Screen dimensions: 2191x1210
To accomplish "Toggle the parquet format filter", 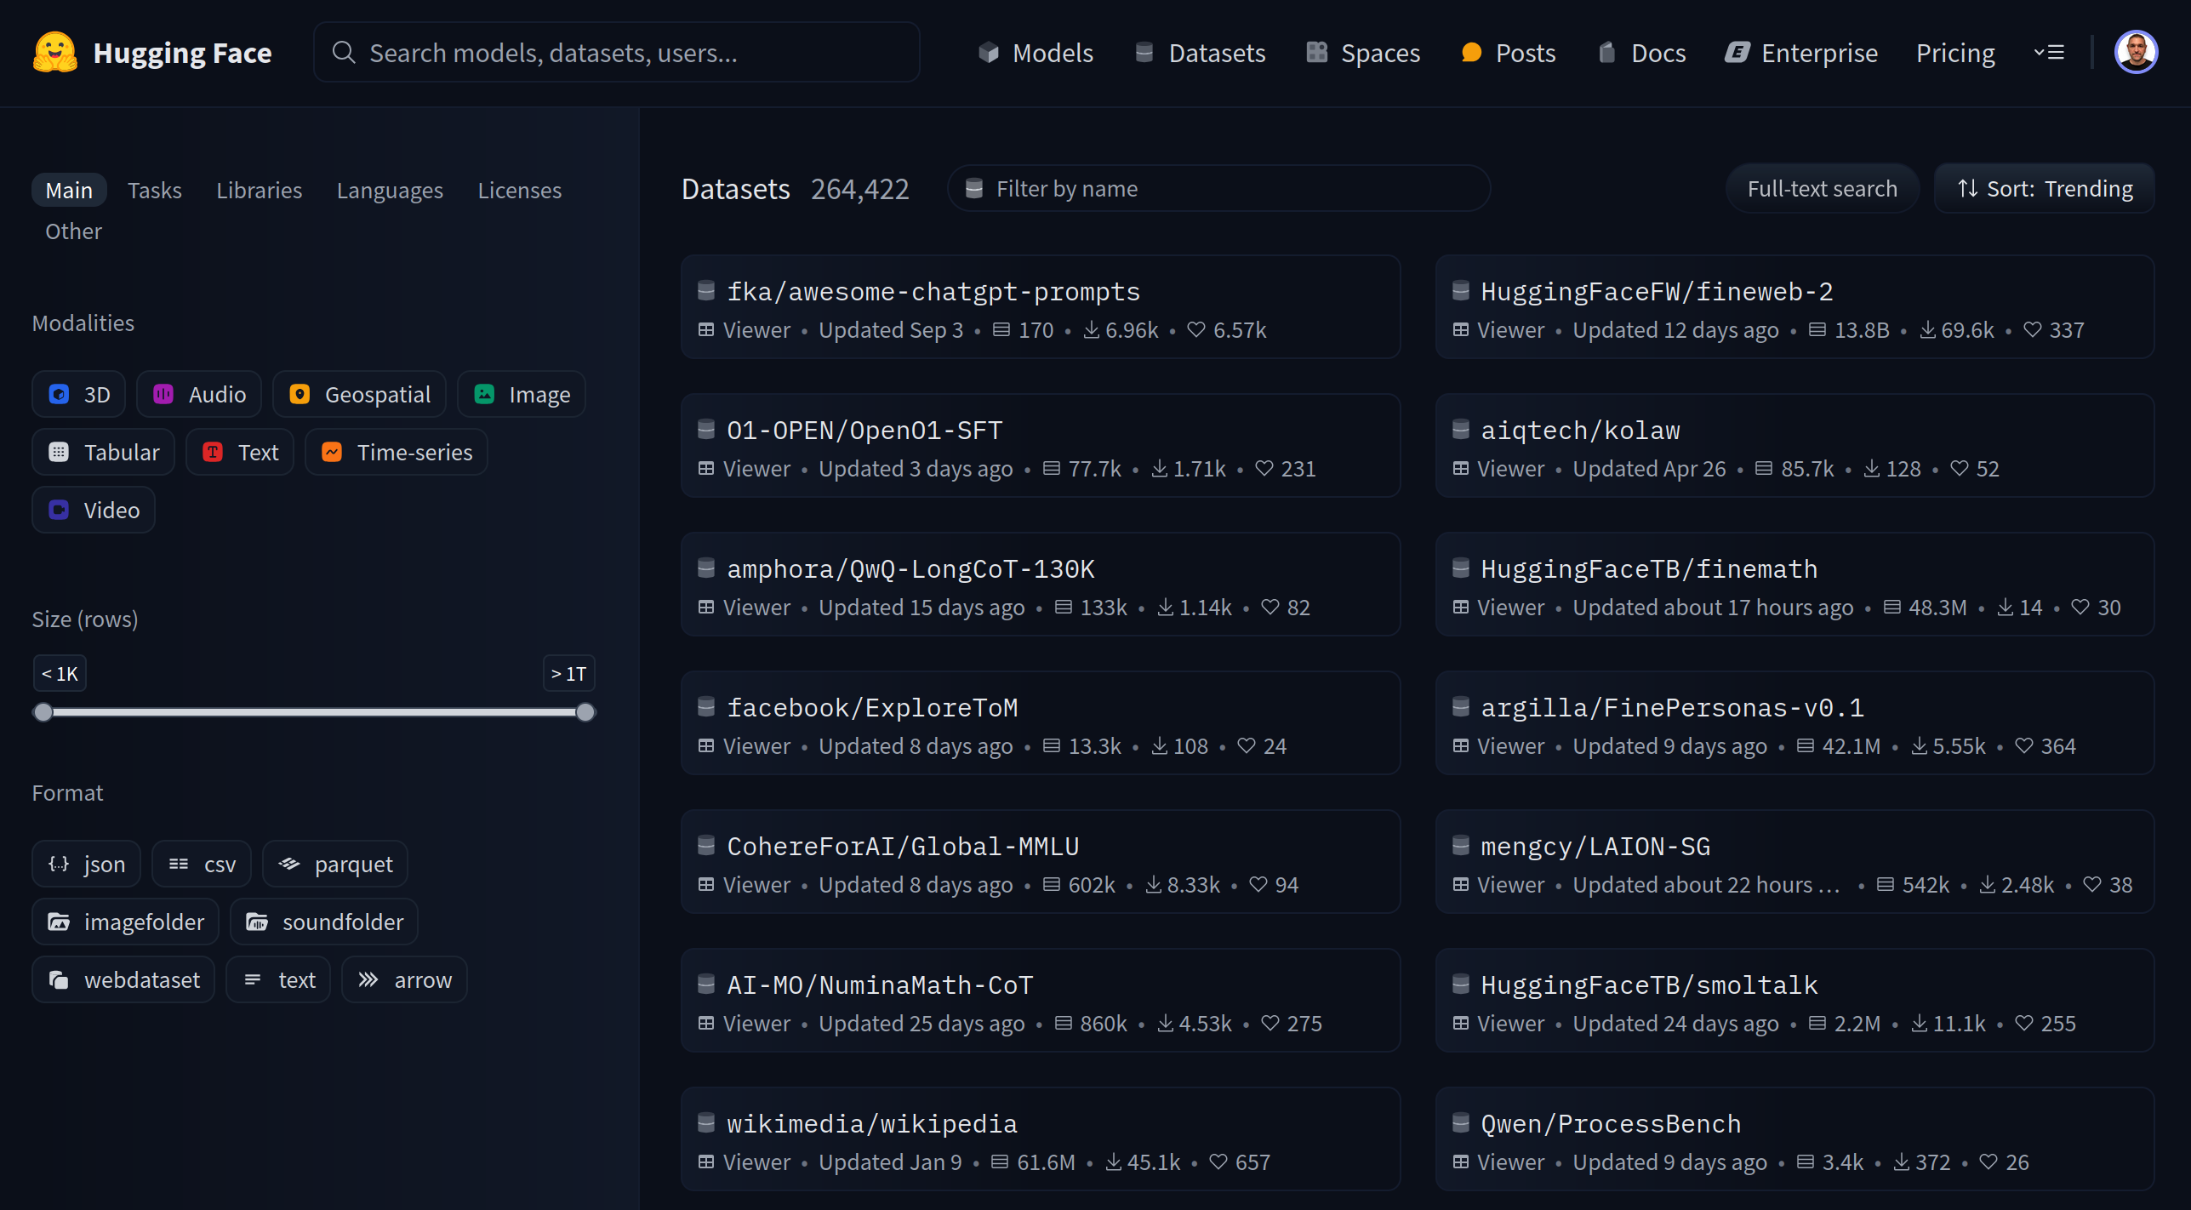I will tap(334, 864).
